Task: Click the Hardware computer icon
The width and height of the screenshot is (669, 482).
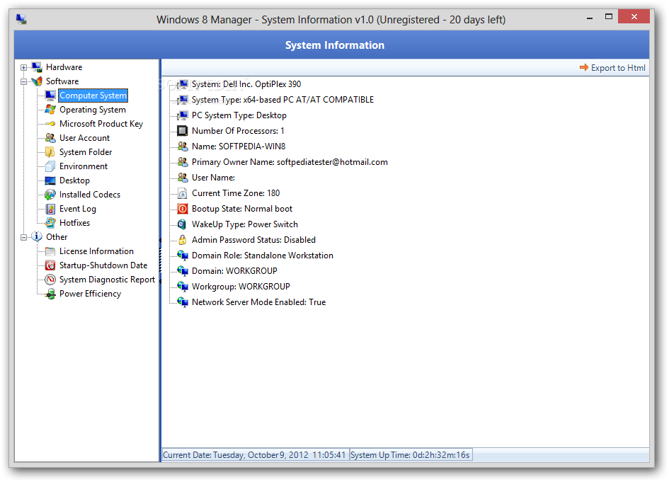Action: [x=37, y=67]
